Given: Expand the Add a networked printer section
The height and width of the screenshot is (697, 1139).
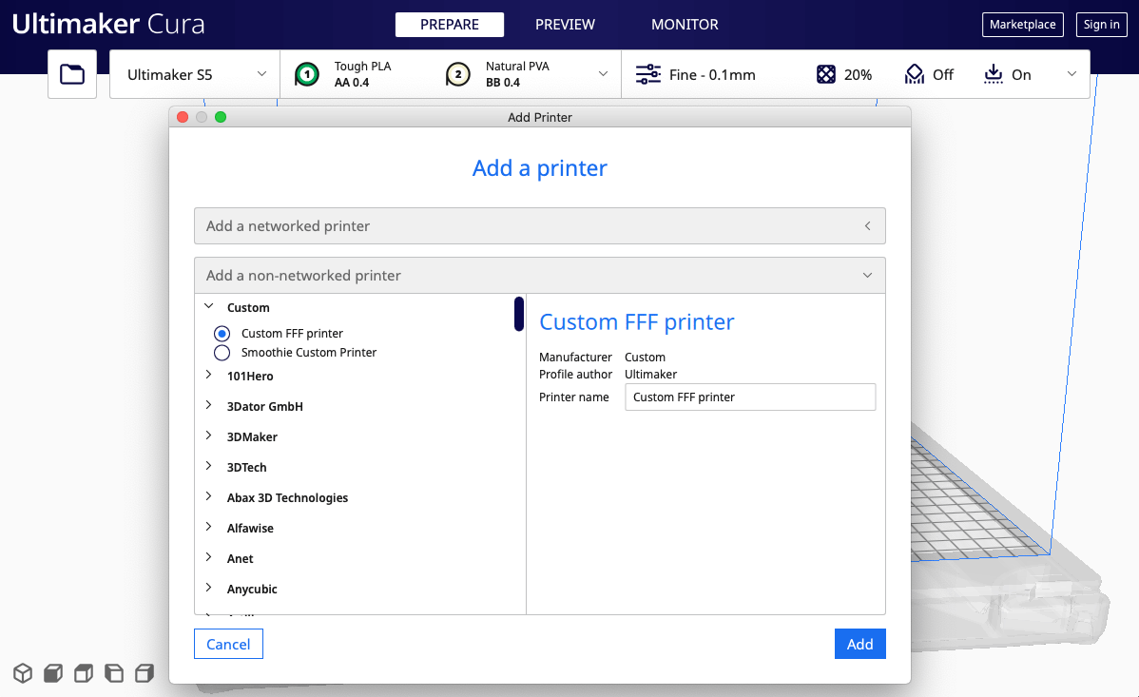Looking at the screenshot, I should pos(539,225).
